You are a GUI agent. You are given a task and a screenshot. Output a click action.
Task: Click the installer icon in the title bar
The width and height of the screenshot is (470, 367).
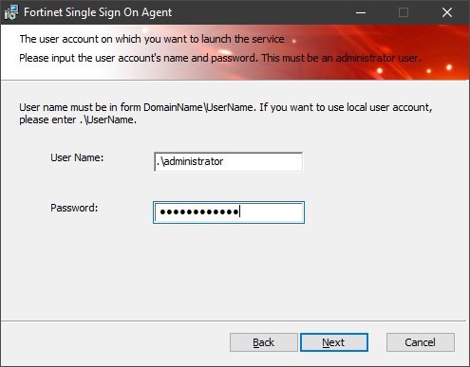(x=11, y=12)
